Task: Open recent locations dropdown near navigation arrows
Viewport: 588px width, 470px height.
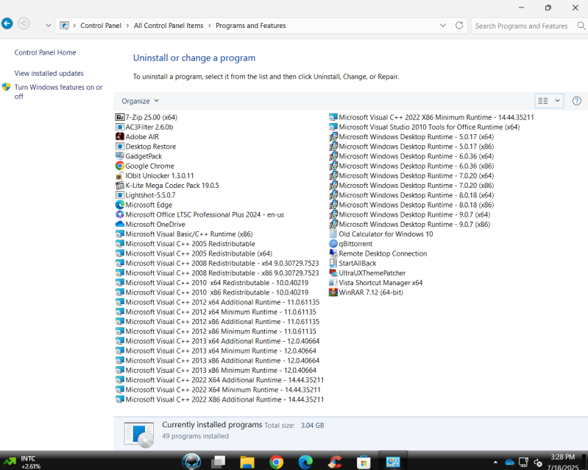Action: [x=49, y=26]
